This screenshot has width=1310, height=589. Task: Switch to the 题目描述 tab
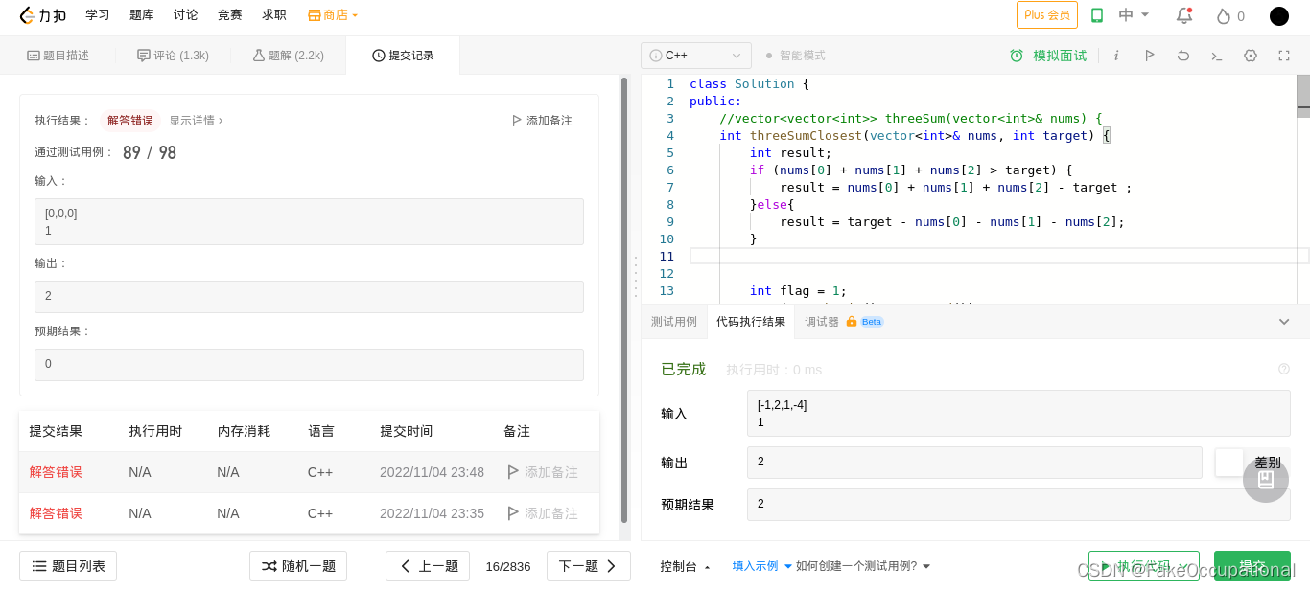pyautogui.click(x=58, y=56)
